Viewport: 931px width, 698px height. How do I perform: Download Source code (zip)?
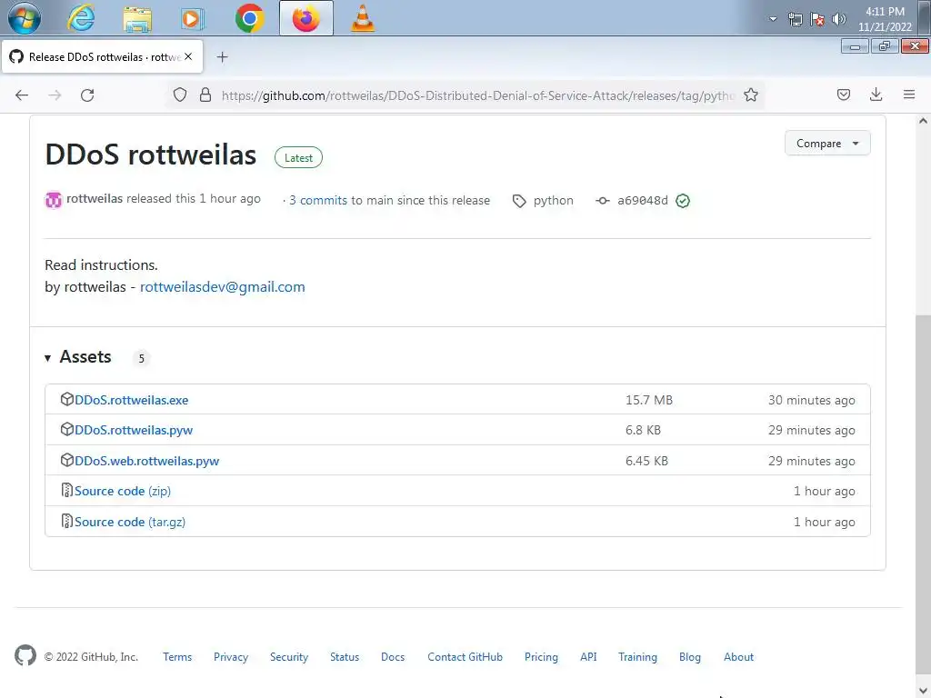123,492
